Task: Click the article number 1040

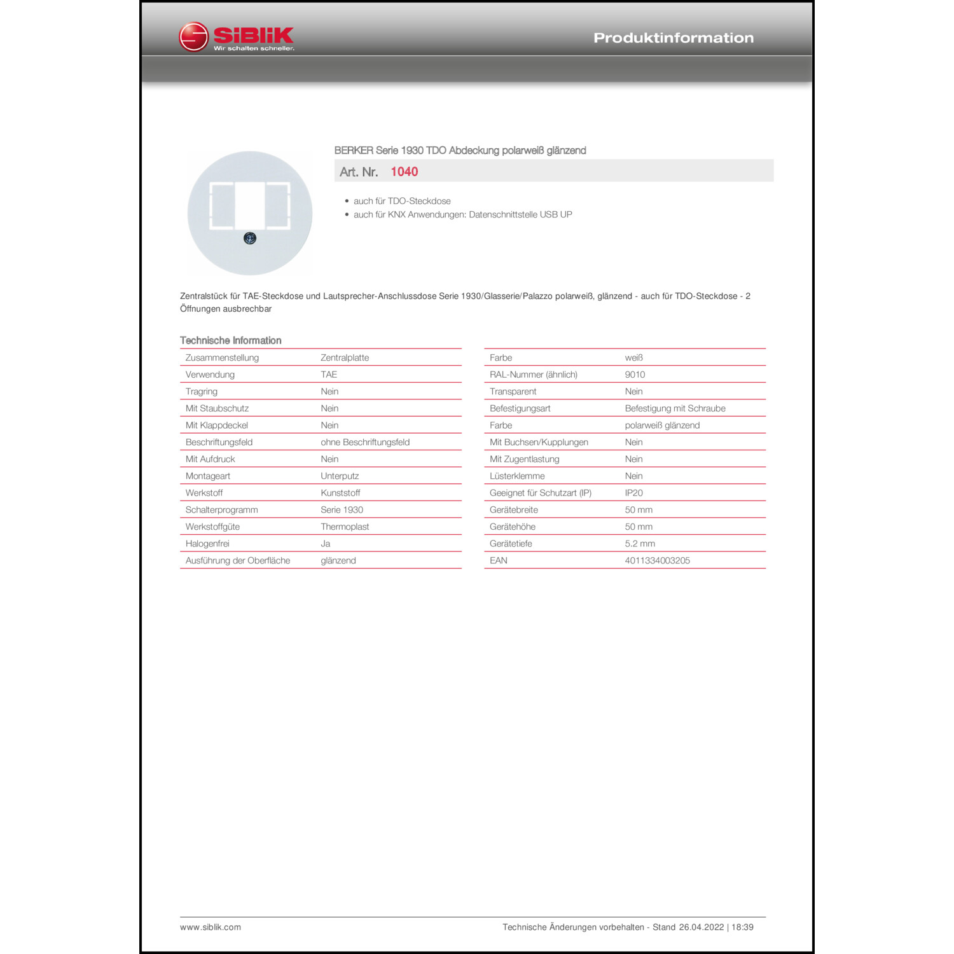Action: (x=404, y=172)
